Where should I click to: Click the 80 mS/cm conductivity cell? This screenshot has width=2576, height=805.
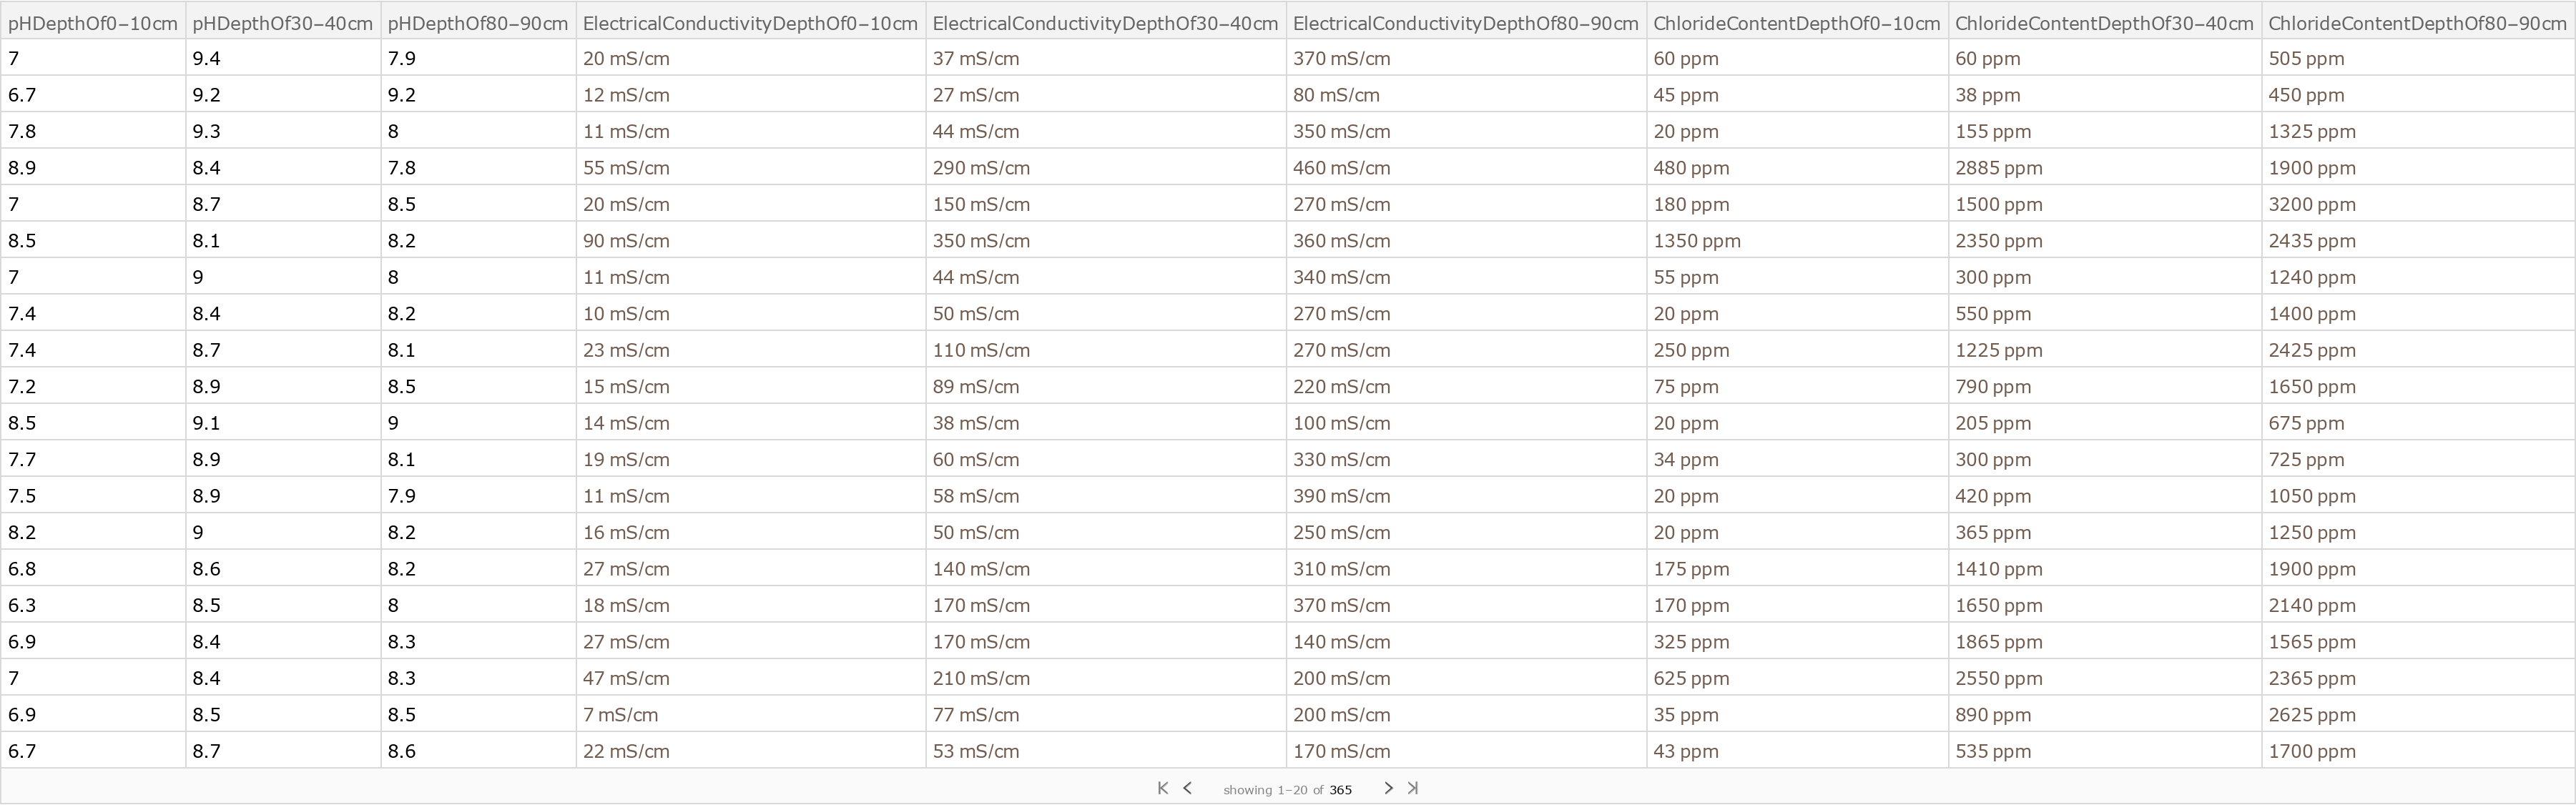(1336, 95)
